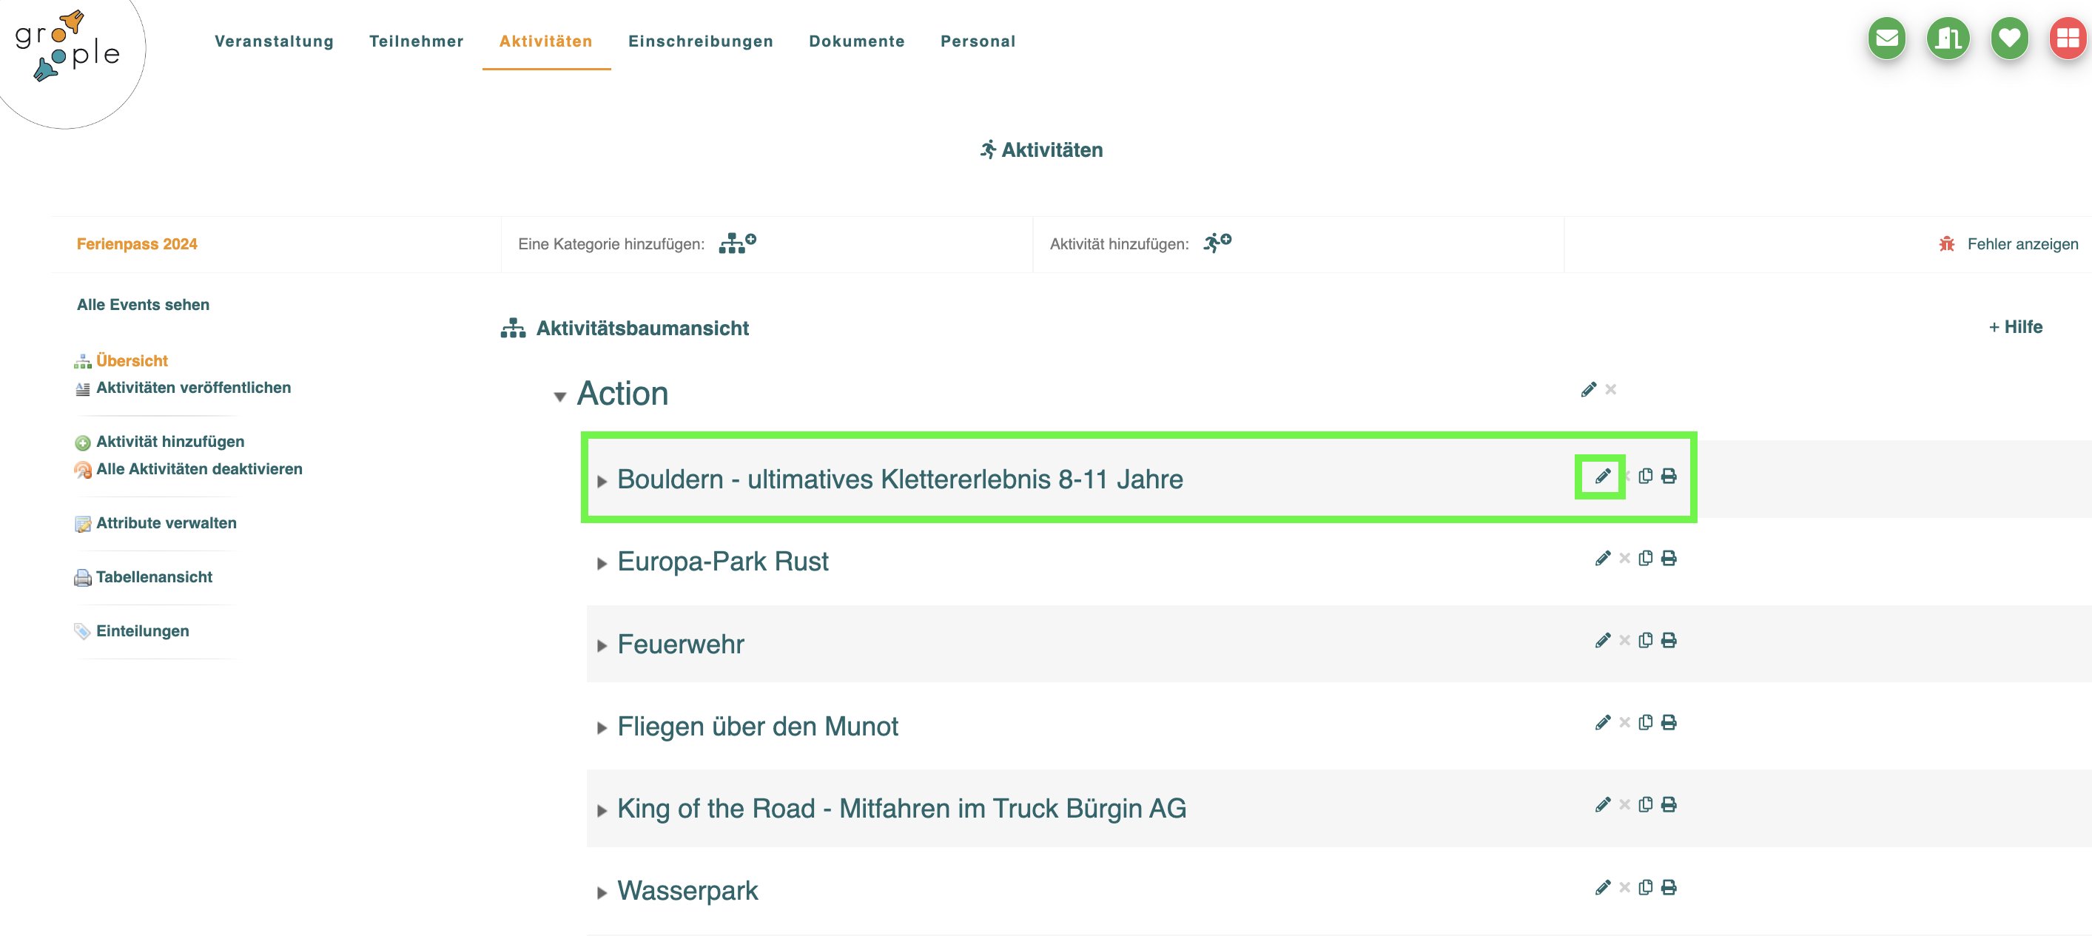Add activity via running-person plus icon
2092x936 pixels.
(1217, 243)
